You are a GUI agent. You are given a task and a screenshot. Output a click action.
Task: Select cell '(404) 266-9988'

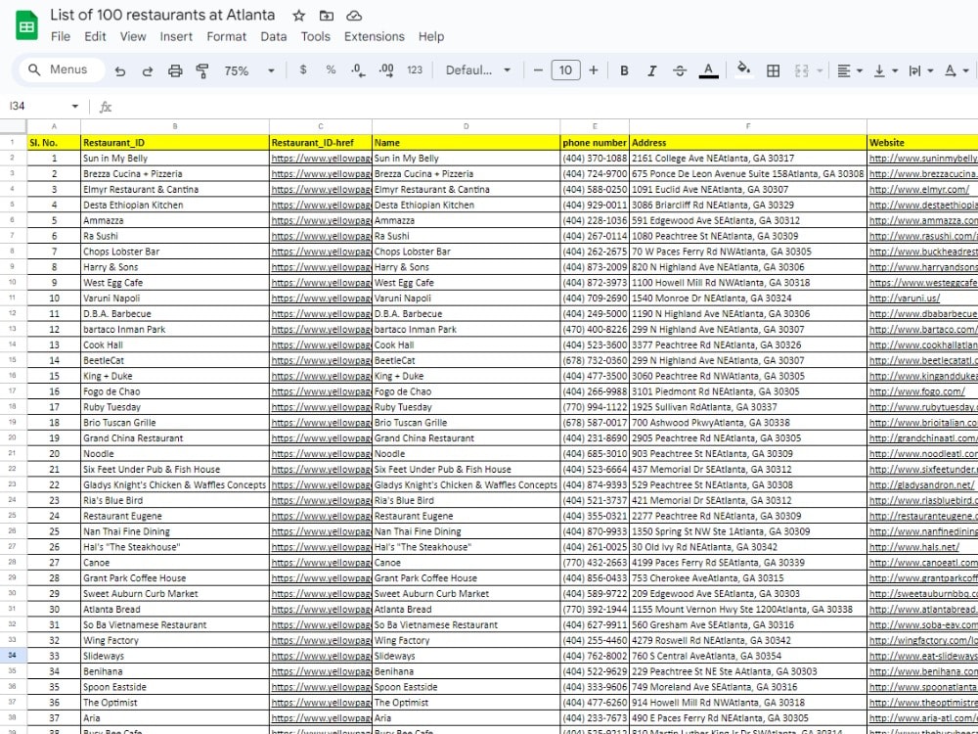point(595,391)
